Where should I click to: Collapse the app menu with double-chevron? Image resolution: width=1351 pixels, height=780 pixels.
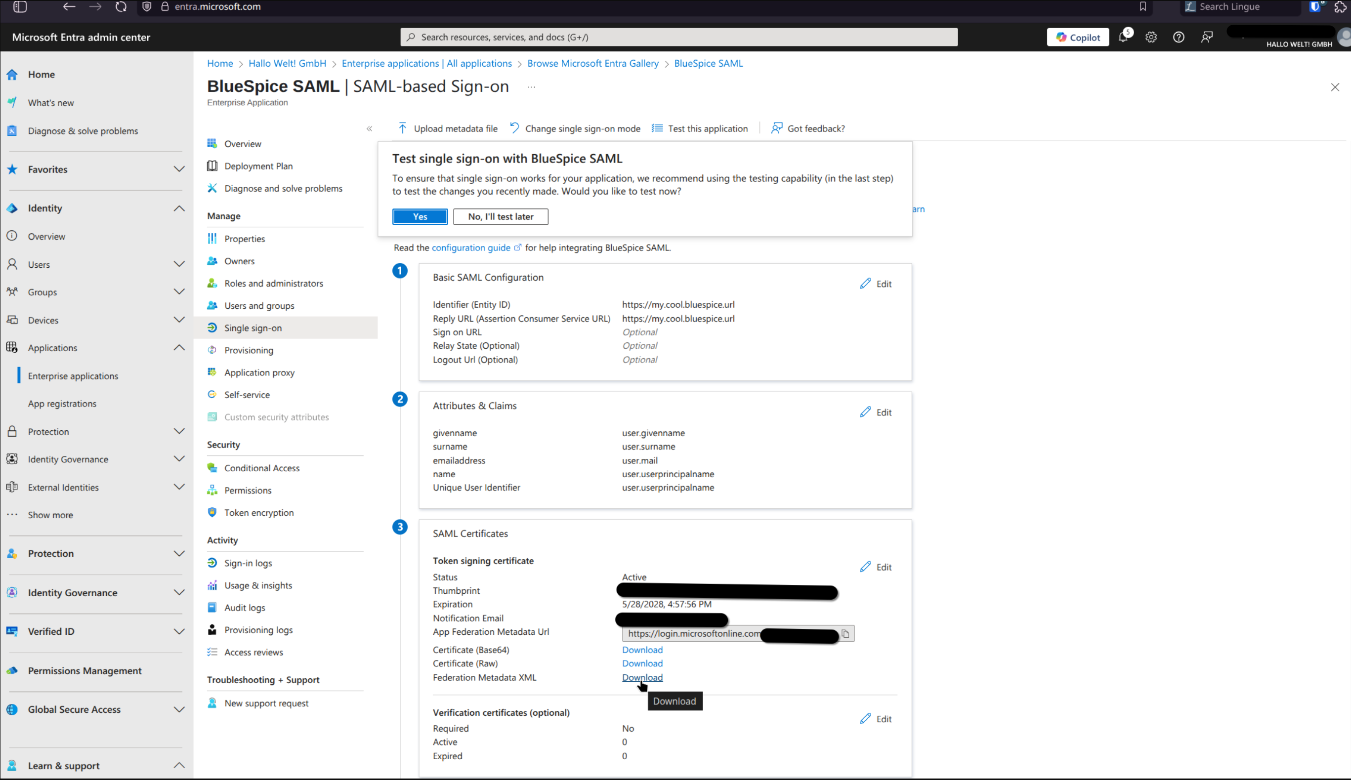point(369,128)
